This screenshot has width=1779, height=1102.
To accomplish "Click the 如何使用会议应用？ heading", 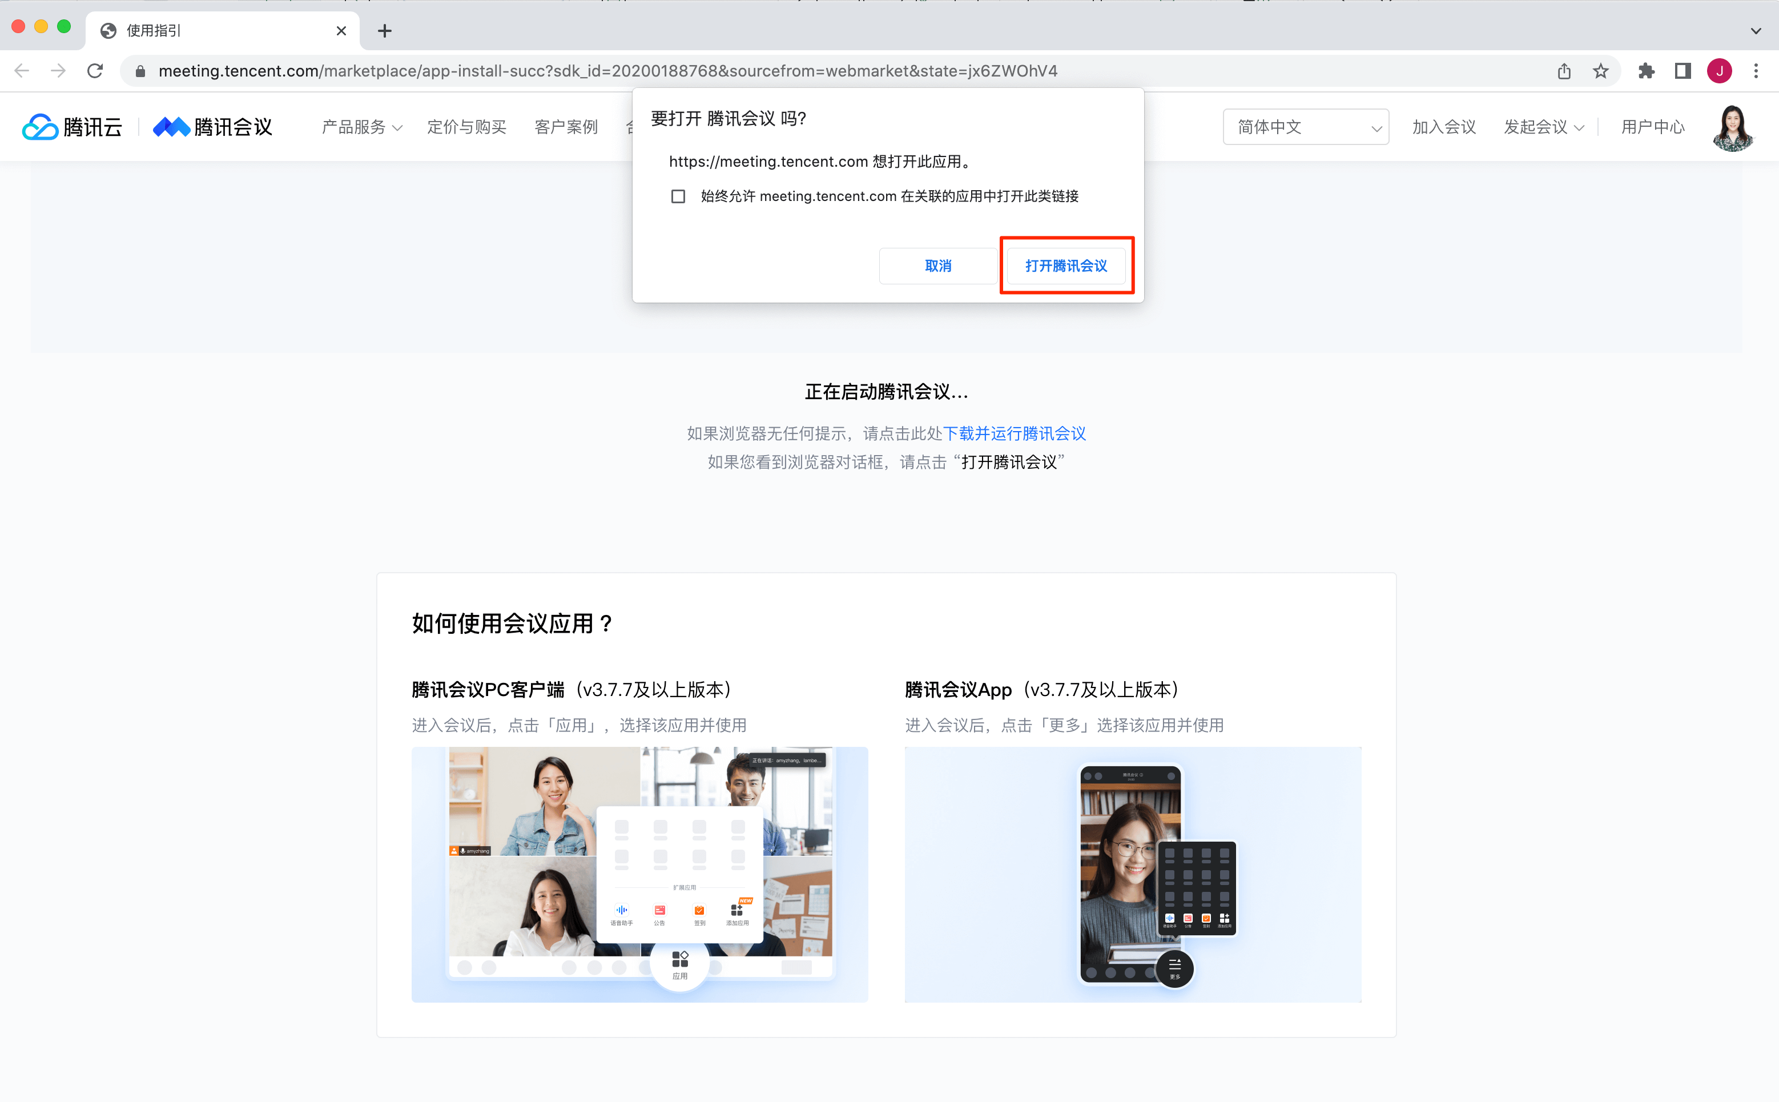I will [x=512, y=624].
